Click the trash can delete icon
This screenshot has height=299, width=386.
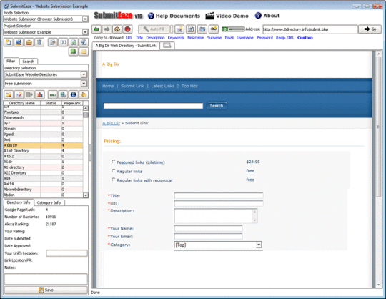(39, 42)
